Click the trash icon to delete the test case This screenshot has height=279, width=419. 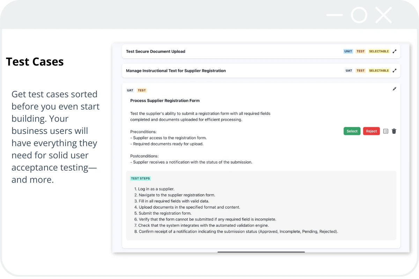[394, 131]
